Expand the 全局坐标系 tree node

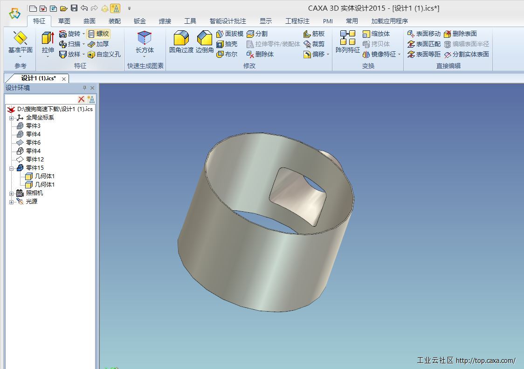(12, 118)
